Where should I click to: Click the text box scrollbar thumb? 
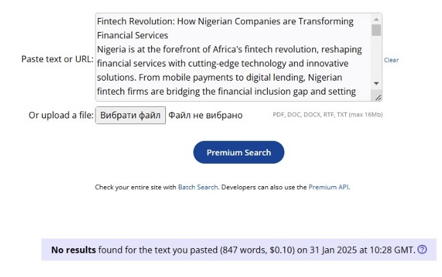[376, 30]
